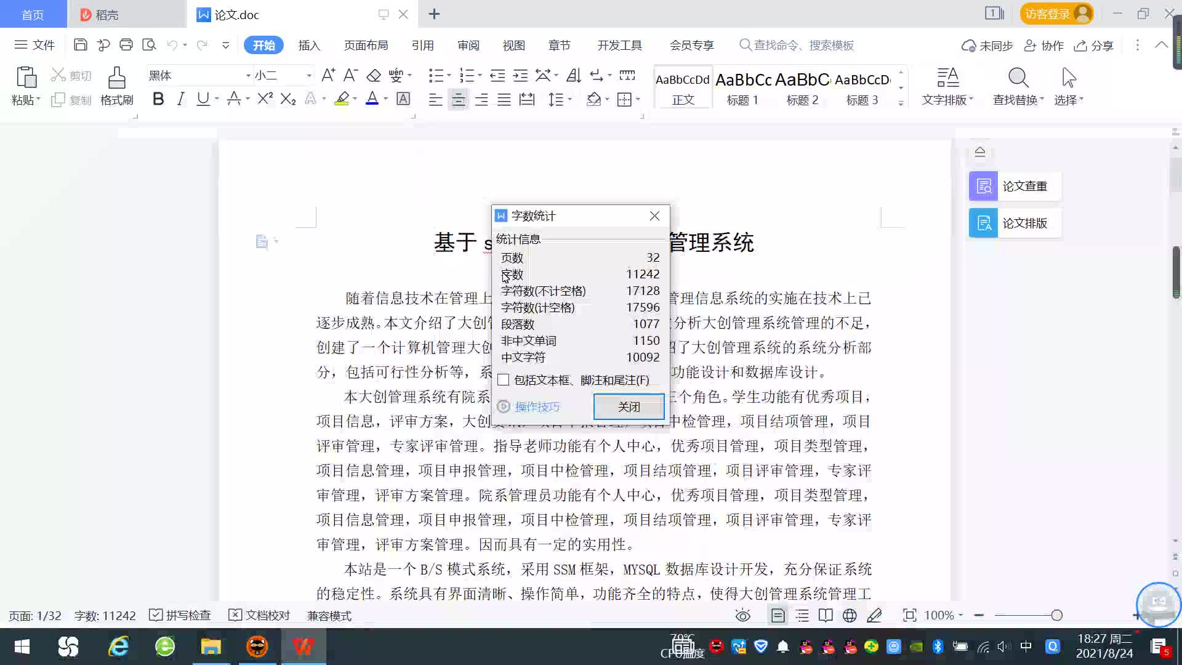Click 协作 button
1182x665 pixels.
pyautogui.click(x=1043, y=46)
